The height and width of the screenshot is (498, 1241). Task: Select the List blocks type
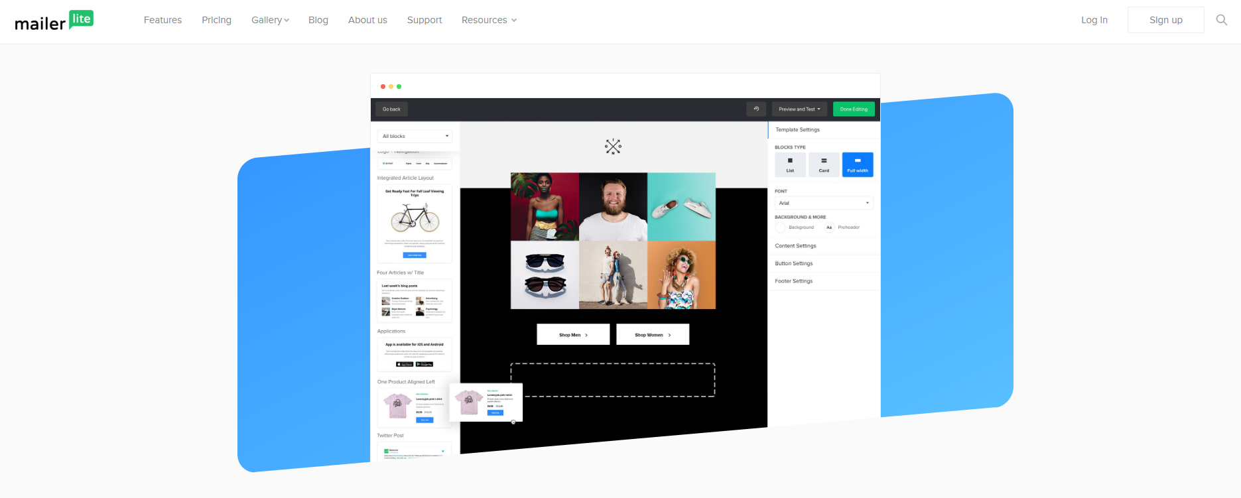tap(790, 164)
